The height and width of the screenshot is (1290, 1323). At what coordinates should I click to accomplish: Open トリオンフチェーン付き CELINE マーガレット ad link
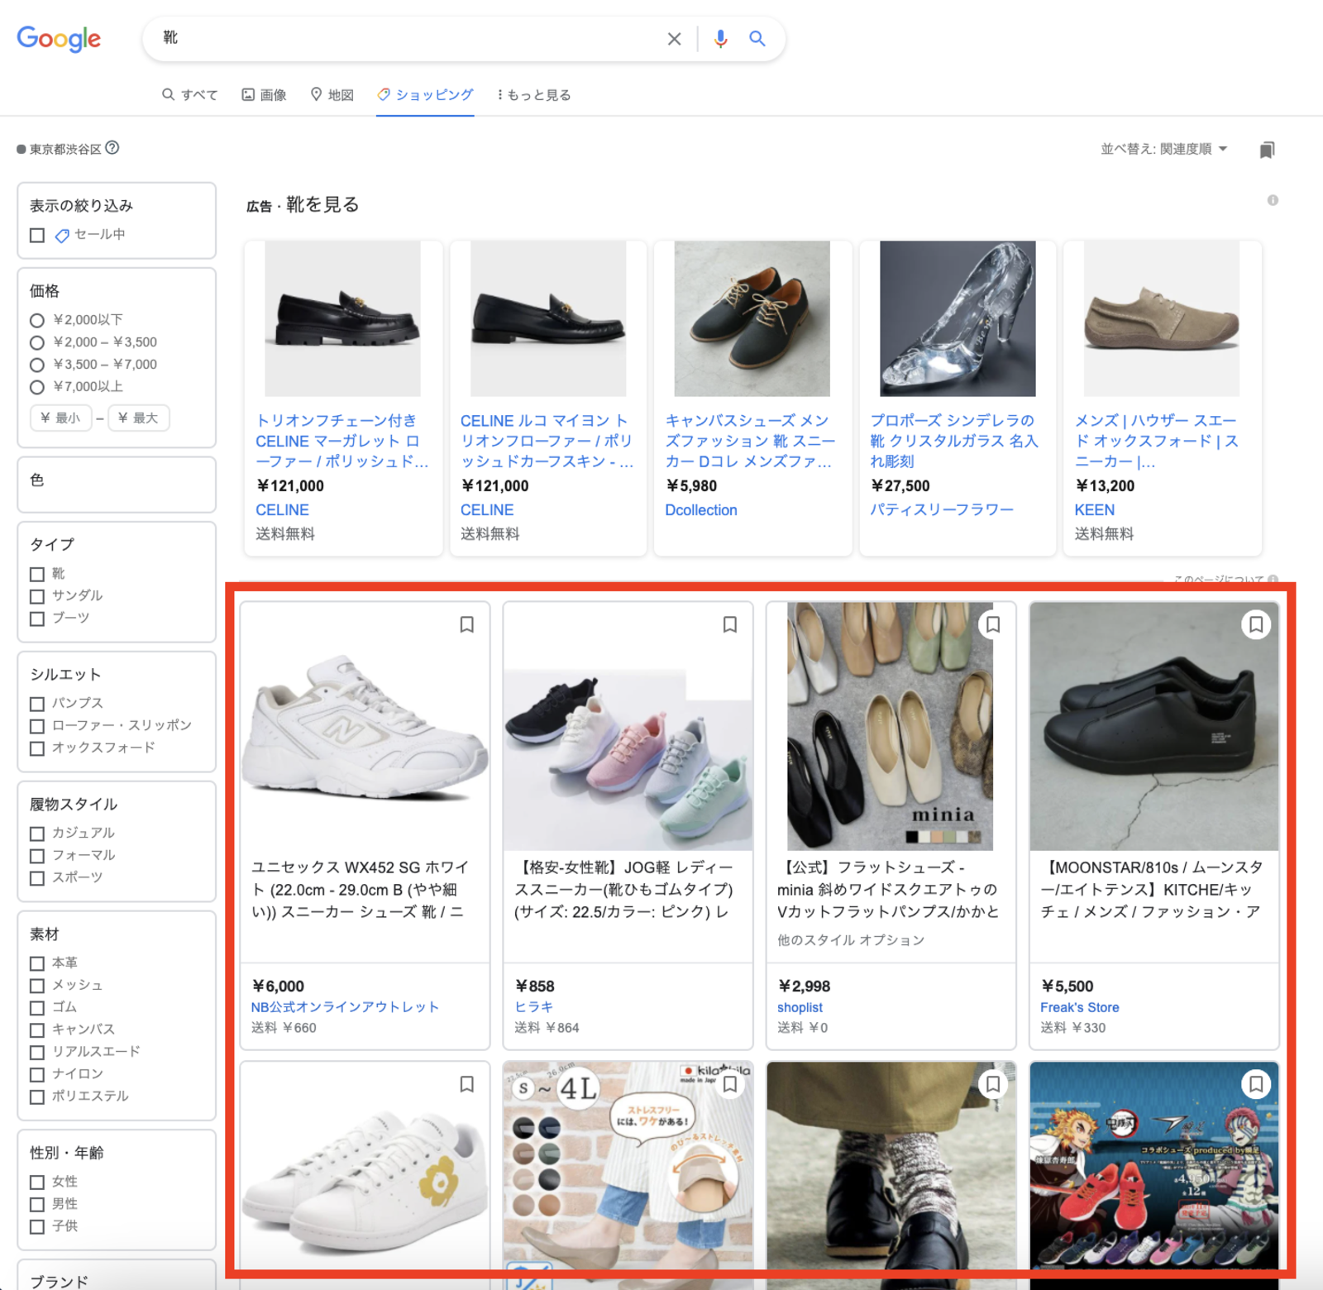(x=341, y=441)
